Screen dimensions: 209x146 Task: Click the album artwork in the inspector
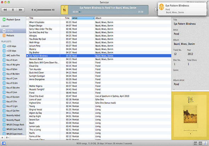pos(190,116)
